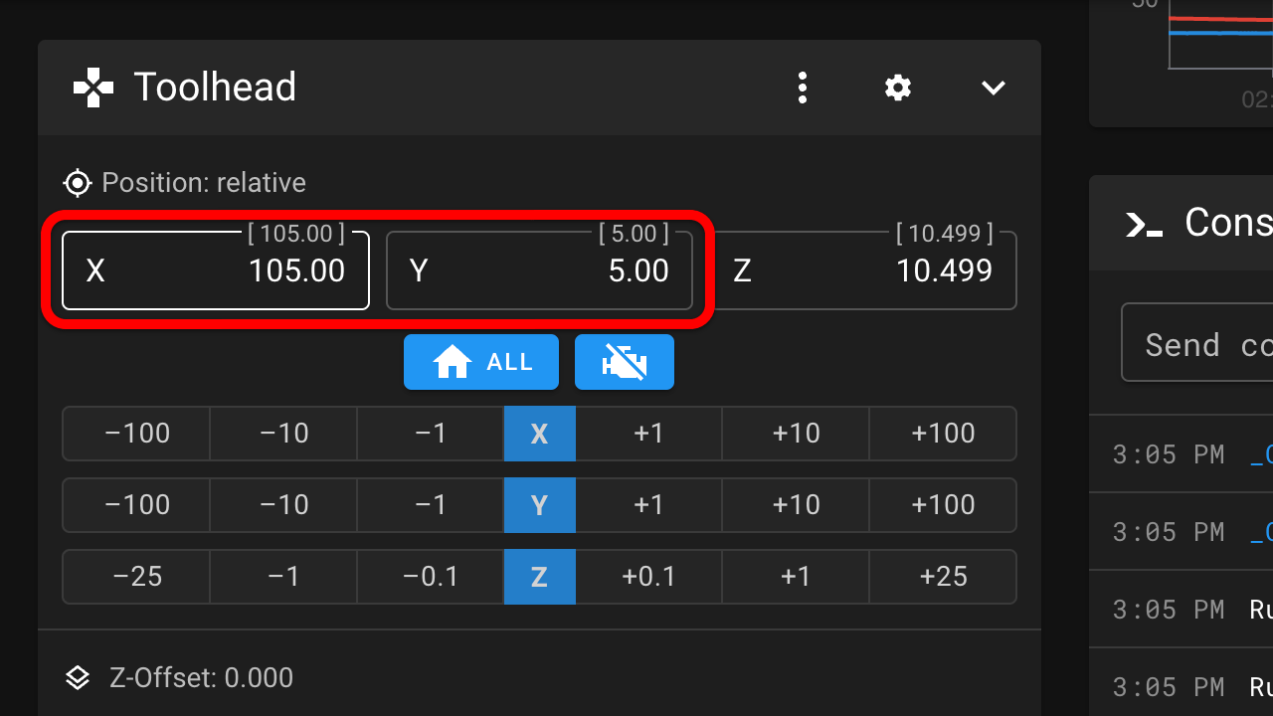Collapse the Toolhead panel
1273x716 pixels.
tap(994, 88)
